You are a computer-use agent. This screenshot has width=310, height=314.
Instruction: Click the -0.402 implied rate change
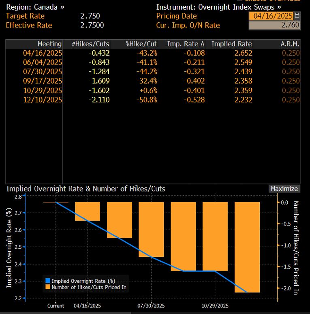coord(195,81)
